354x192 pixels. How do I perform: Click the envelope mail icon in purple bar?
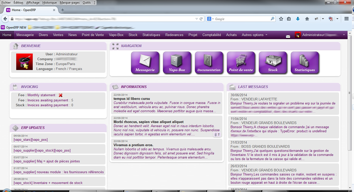(x=288, y=36)
